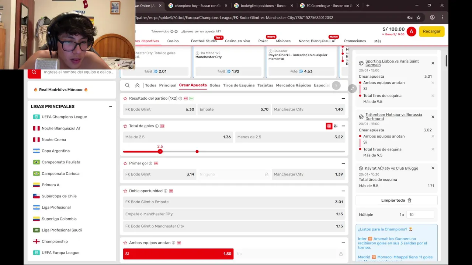
Task: Open new browser tab with plus icon
Action: [x=368, y=6]
